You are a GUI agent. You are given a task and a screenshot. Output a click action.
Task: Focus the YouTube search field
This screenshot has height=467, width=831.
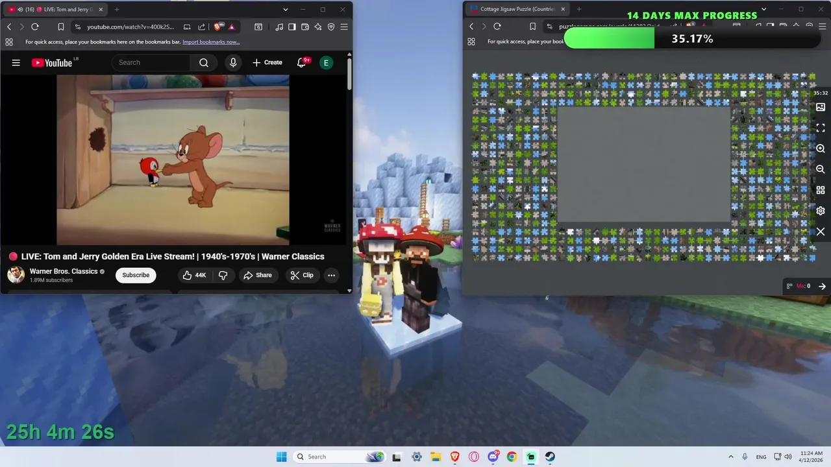tap(152, 63)
